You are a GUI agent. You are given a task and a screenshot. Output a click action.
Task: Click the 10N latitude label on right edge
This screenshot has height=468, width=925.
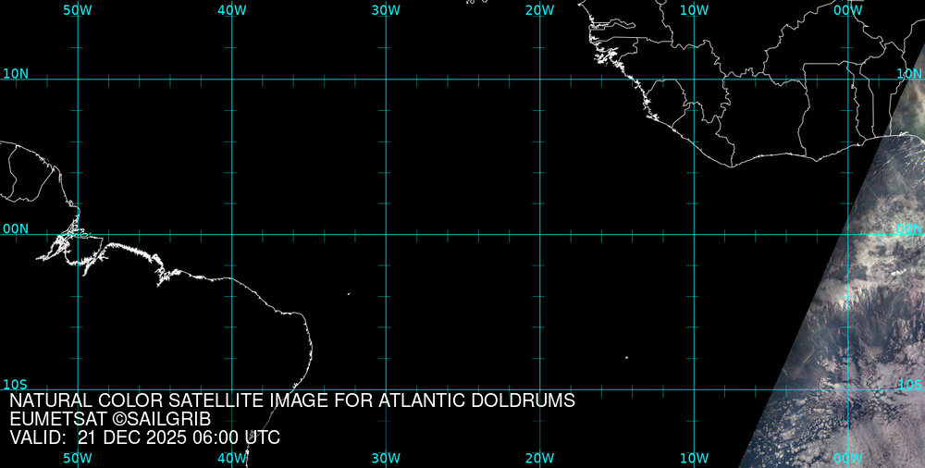click(910, 73)
